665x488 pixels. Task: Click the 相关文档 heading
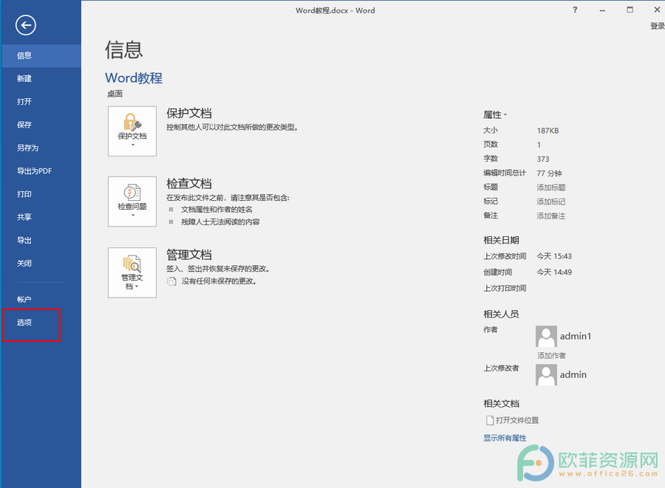[501, 404]
